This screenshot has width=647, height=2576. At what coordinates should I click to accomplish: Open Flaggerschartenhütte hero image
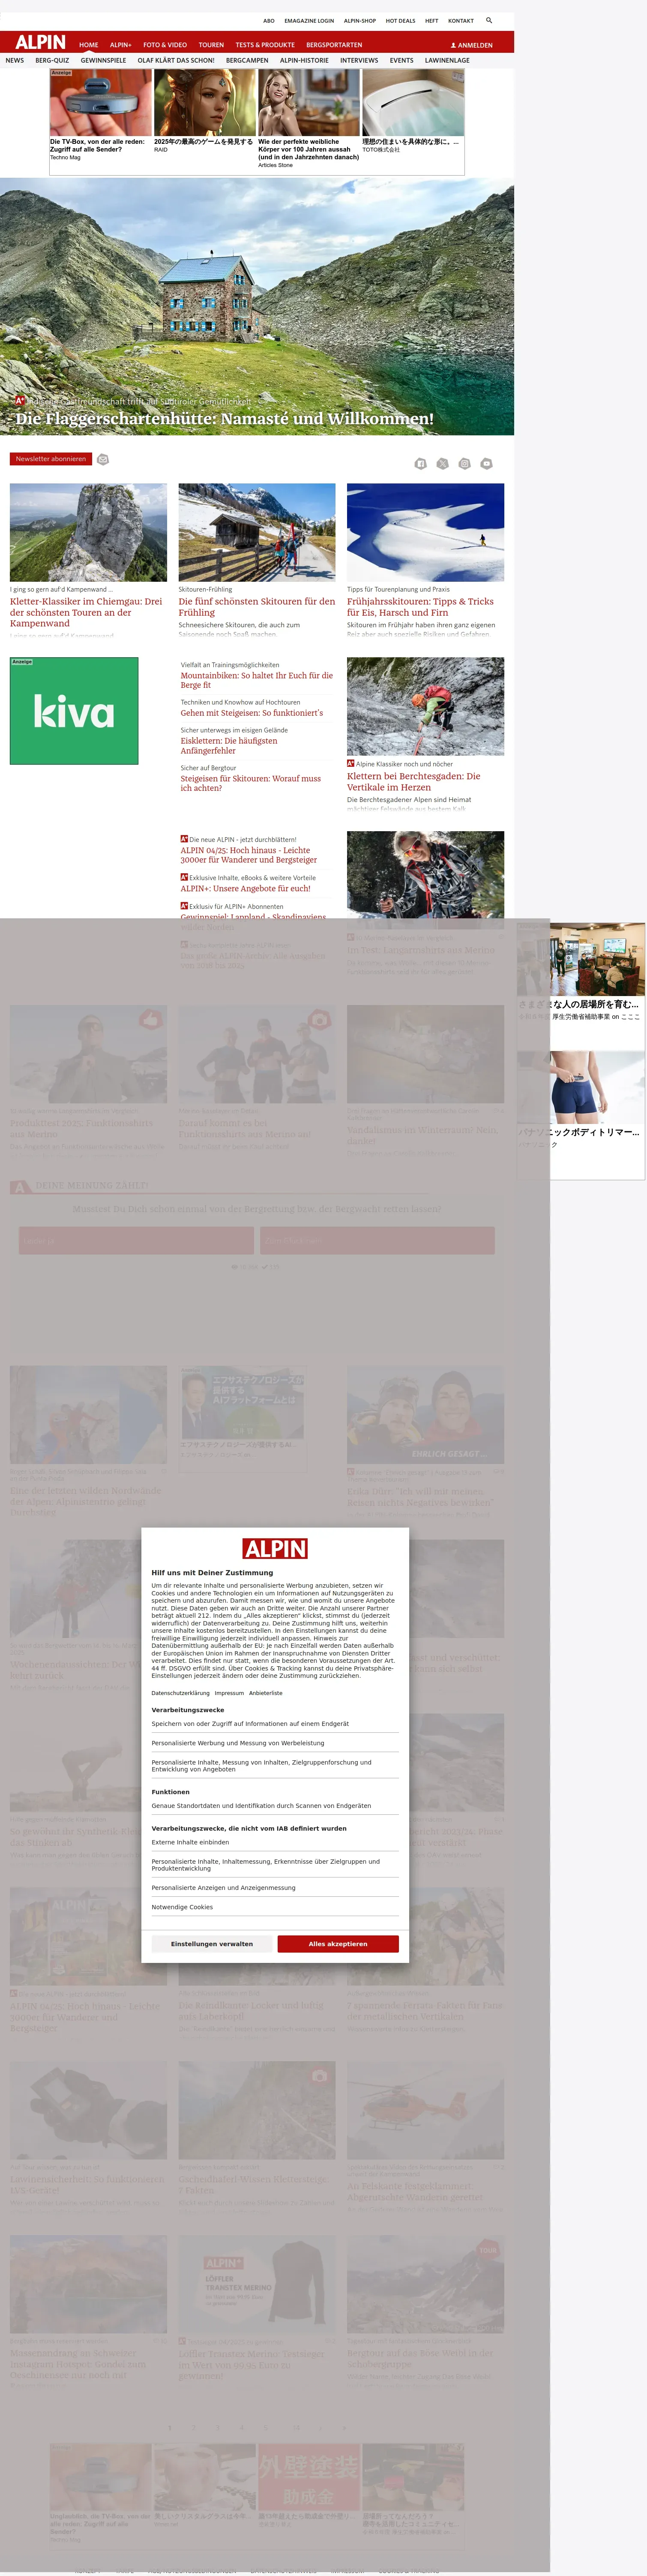(x=257, y=306)
